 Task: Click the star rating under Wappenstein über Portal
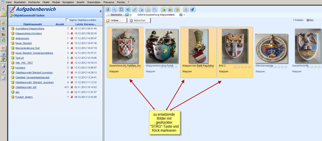point(169,67)
